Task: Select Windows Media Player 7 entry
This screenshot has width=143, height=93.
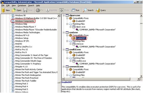Action: coord(25,27)
